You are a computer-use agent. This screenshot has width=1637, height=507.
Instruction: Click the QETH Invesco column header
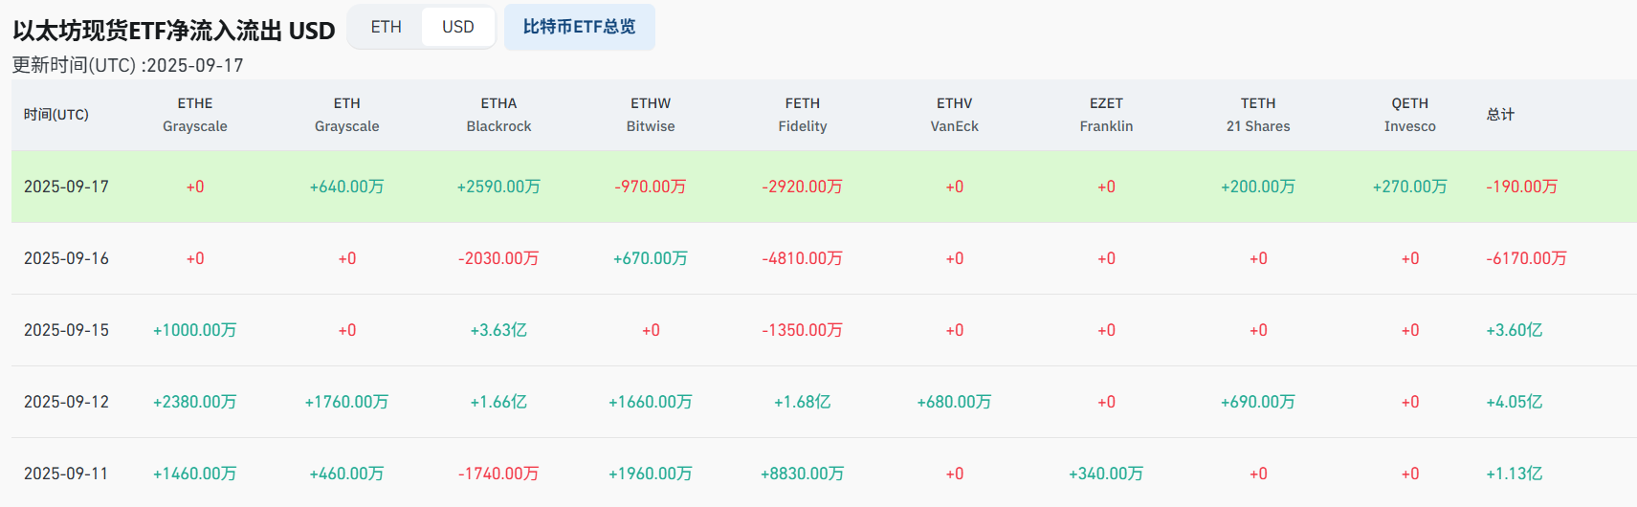[1409, 115]
